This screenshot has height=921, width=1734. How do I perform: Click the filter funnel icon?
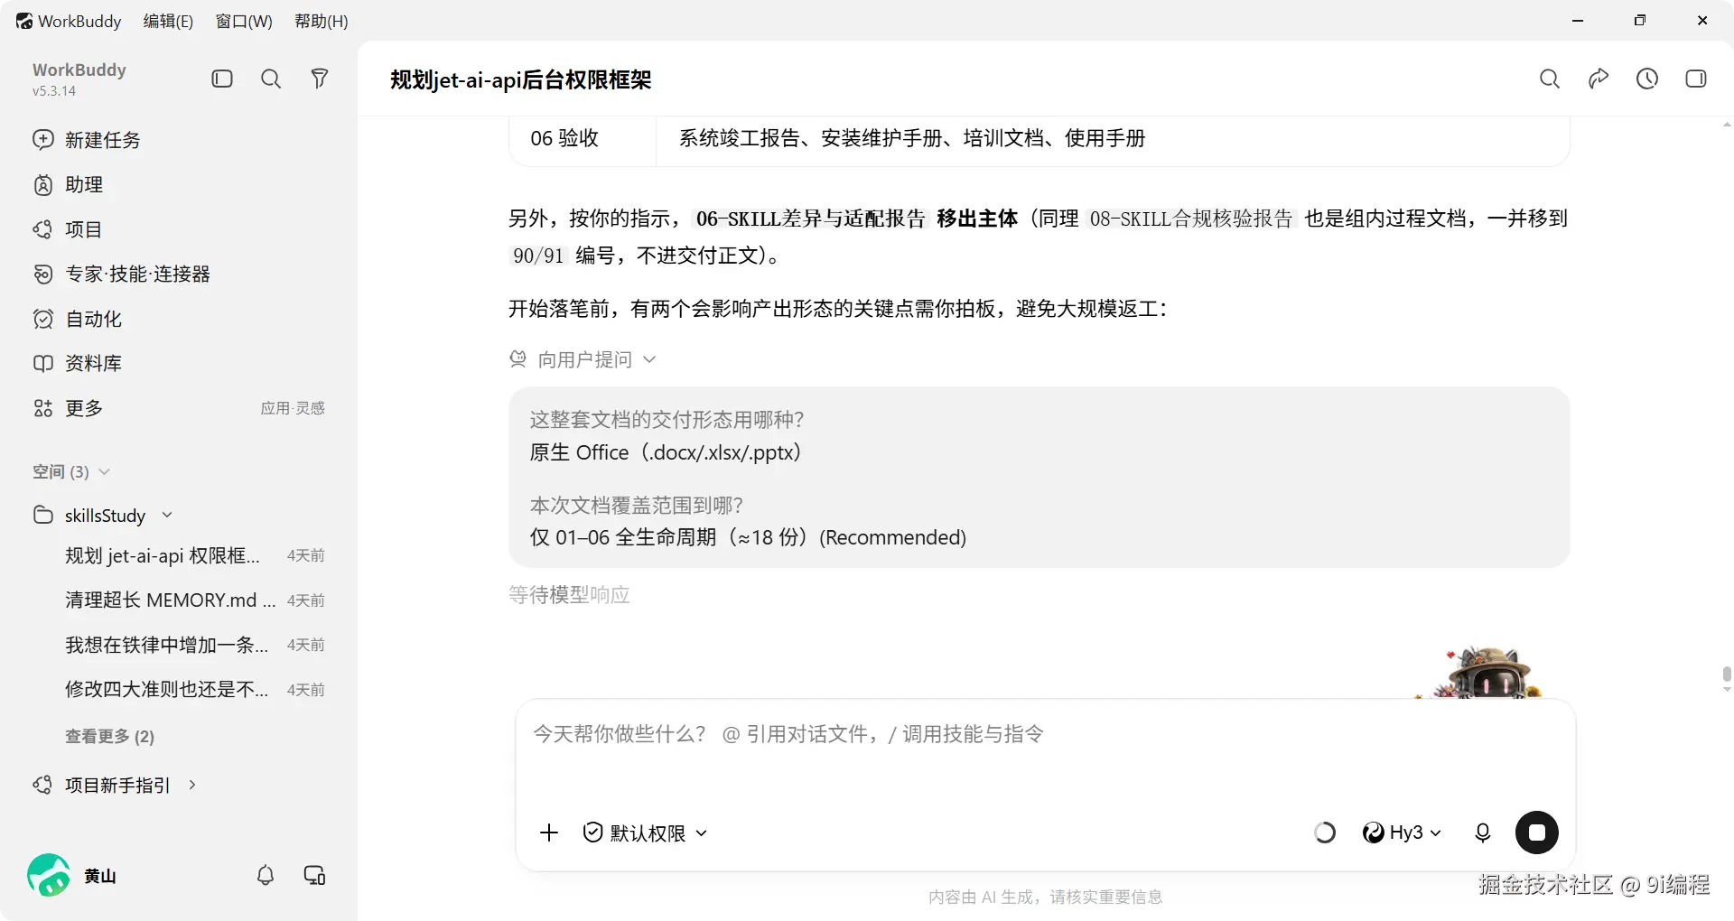tap(320, 79)
